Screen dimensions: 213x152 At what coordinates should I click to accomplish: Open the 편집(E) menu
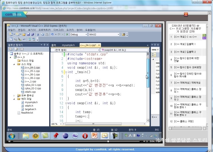click(22, 30)
